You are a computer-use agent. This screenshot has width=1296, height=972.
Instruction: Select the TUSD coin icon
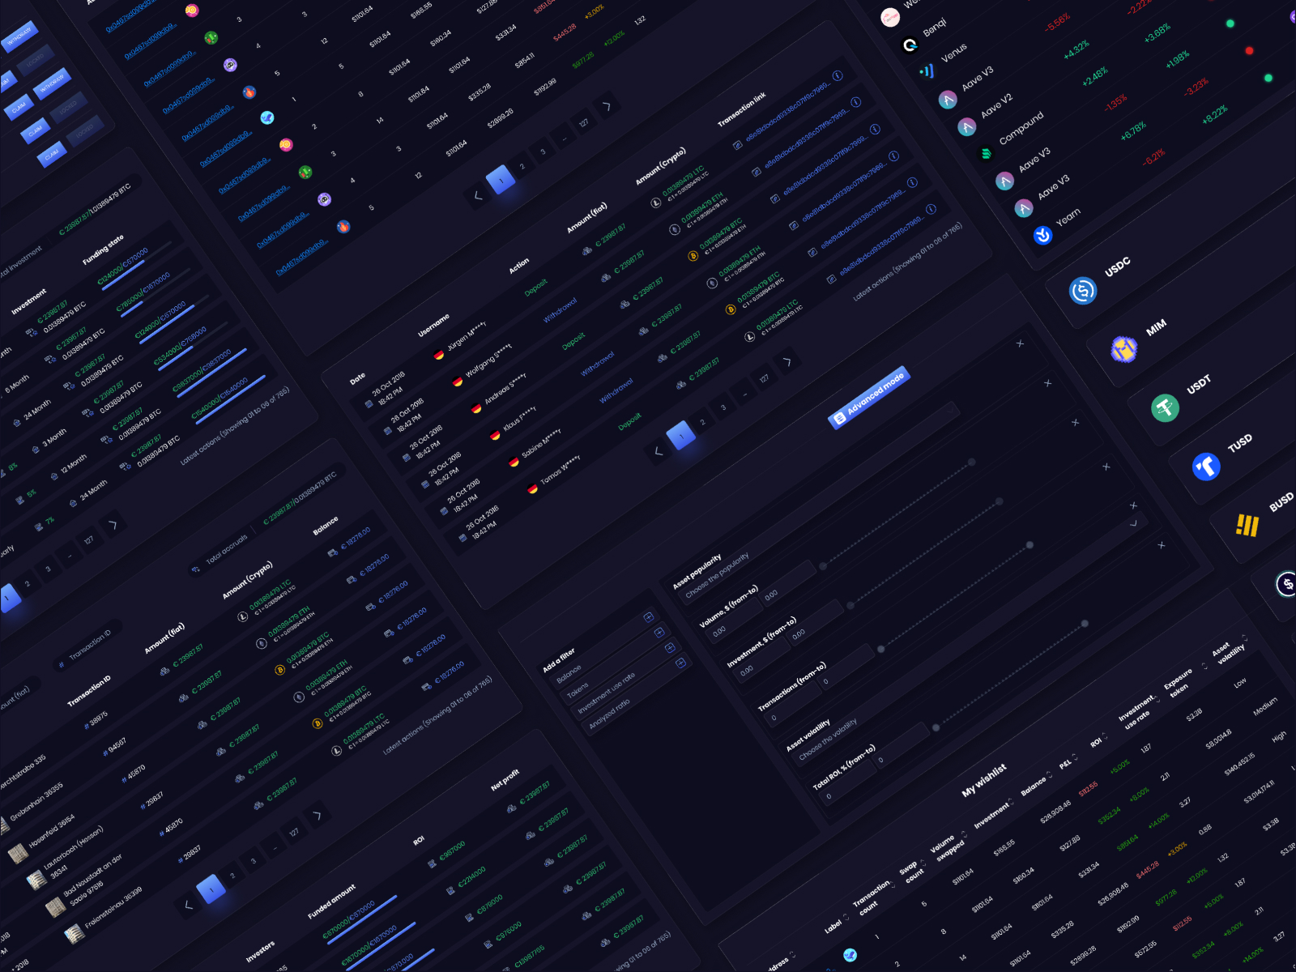(1206, 467)
